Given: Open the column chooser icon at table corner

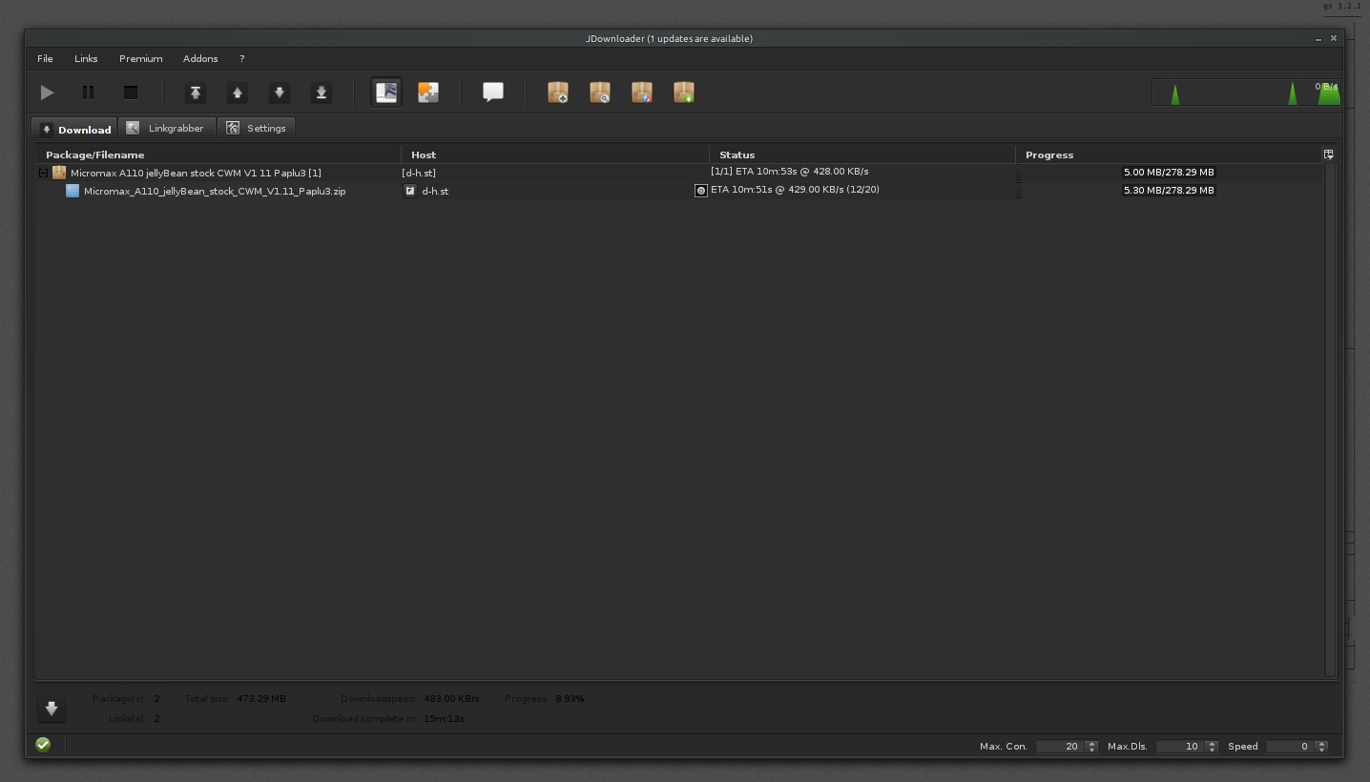Looking at the screenshot, I should [x=1328, y=154].
